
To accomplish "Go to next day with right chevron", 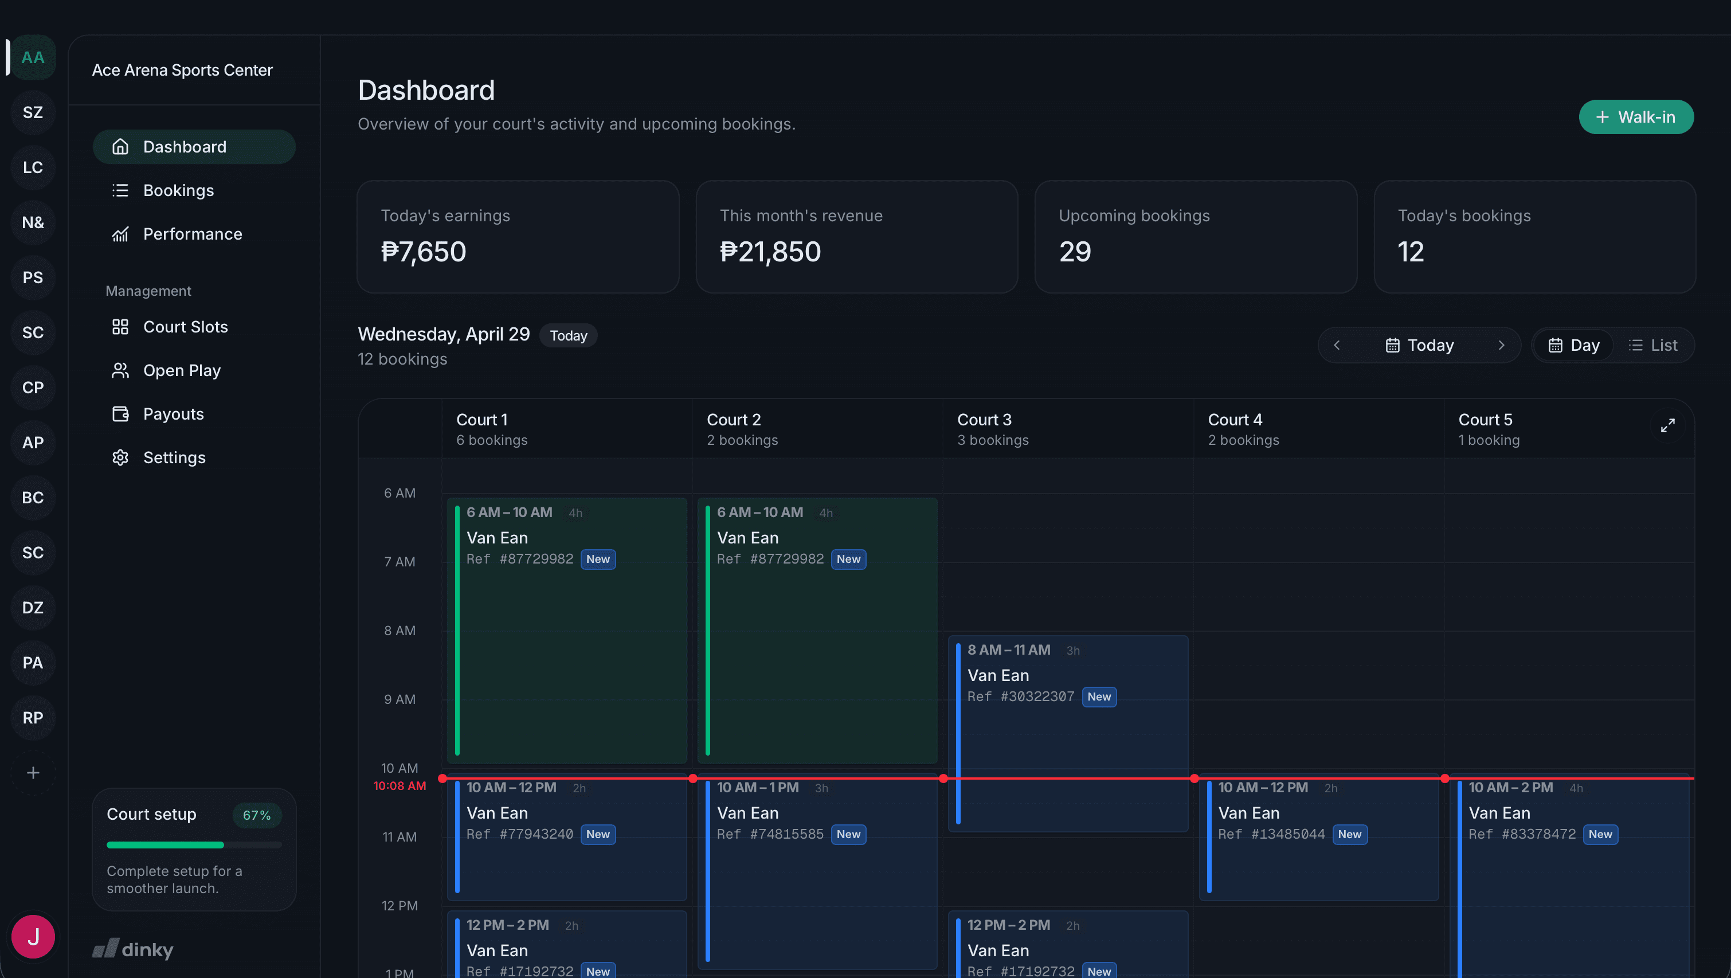I will tap(1501, 346).
